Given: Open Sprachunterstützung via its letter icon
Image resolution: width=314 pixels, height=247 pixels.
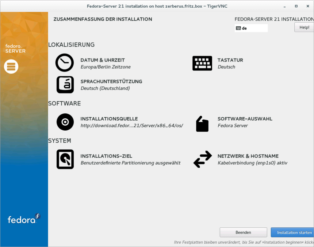Looking at the screenshot, I should tap(65, 85).
